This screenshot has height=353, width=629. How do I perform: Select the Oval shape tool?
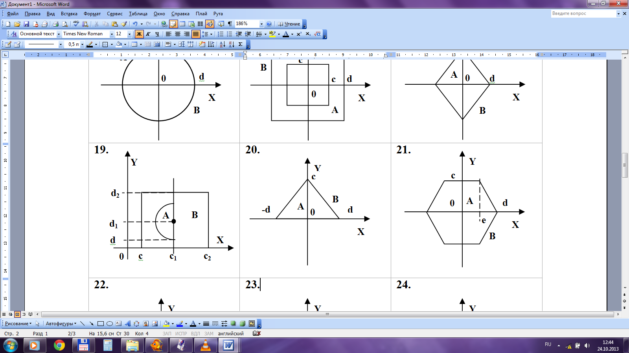tap(110, 324)
